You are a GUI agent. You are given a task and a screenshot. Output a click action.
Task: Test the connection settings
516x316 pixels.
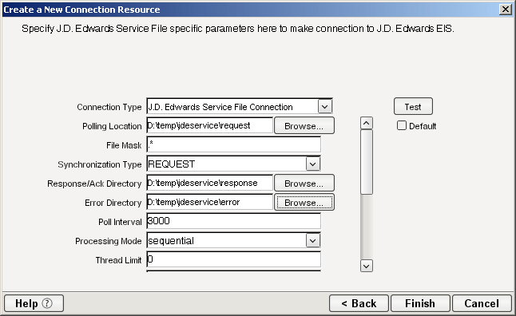click(x=413, y=107)
